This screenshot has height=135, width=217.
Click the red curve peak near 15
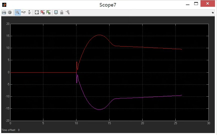coord(99,35)
